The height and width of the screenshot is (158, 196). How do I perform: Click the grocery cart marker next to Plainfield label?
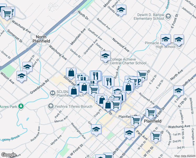click(136, 121)
